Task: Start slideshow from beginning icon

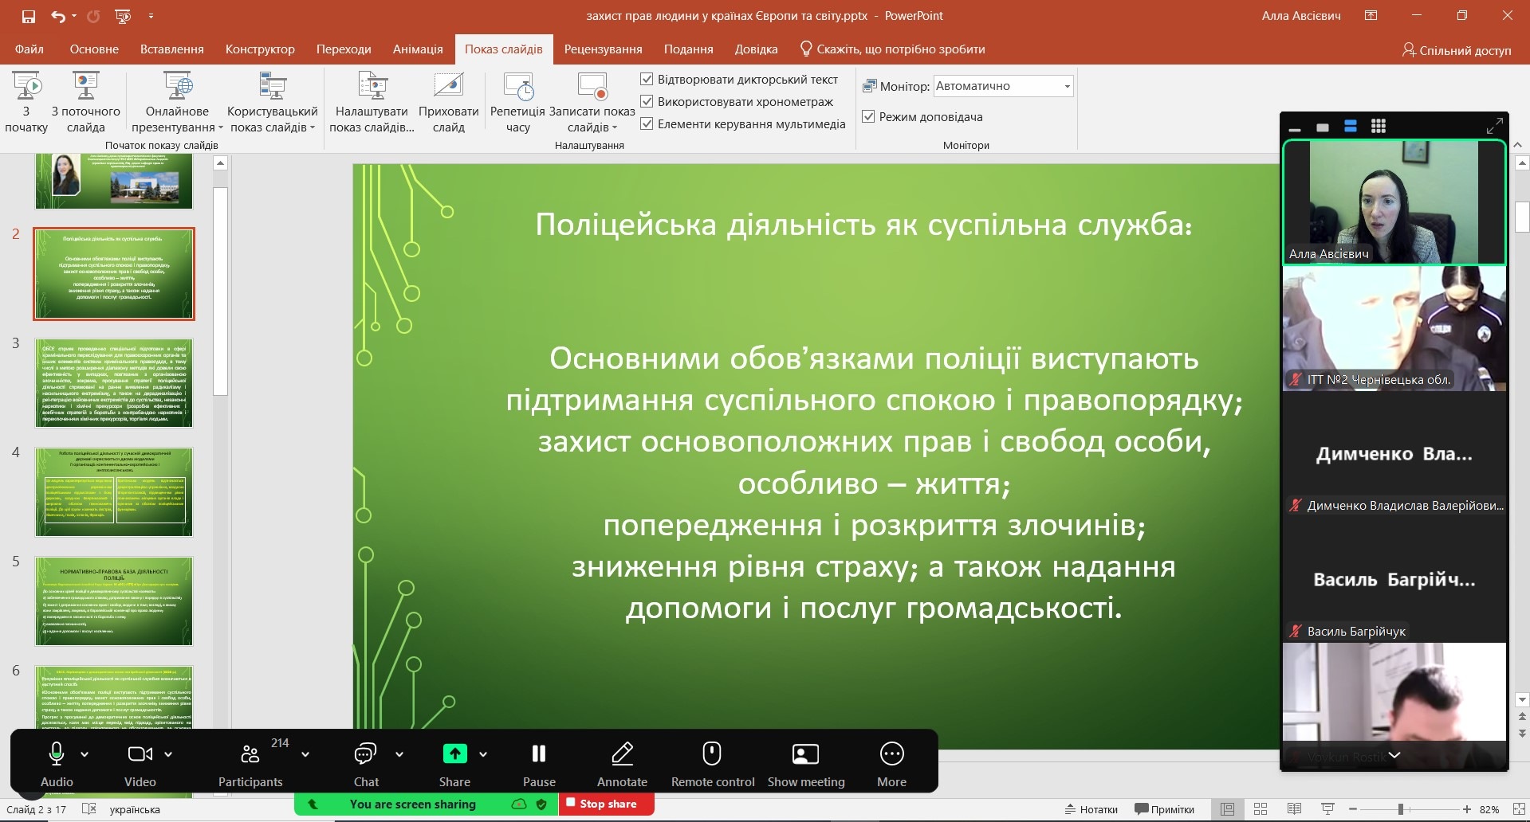Action: (26, 86)
